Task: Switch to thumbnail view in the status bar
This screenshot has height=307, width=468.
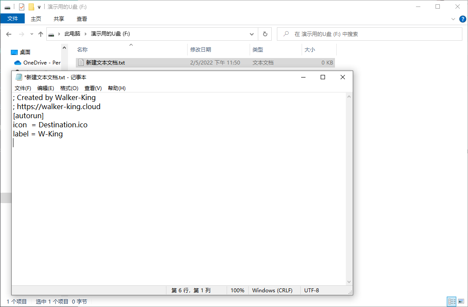Action: tap(461, 301)
